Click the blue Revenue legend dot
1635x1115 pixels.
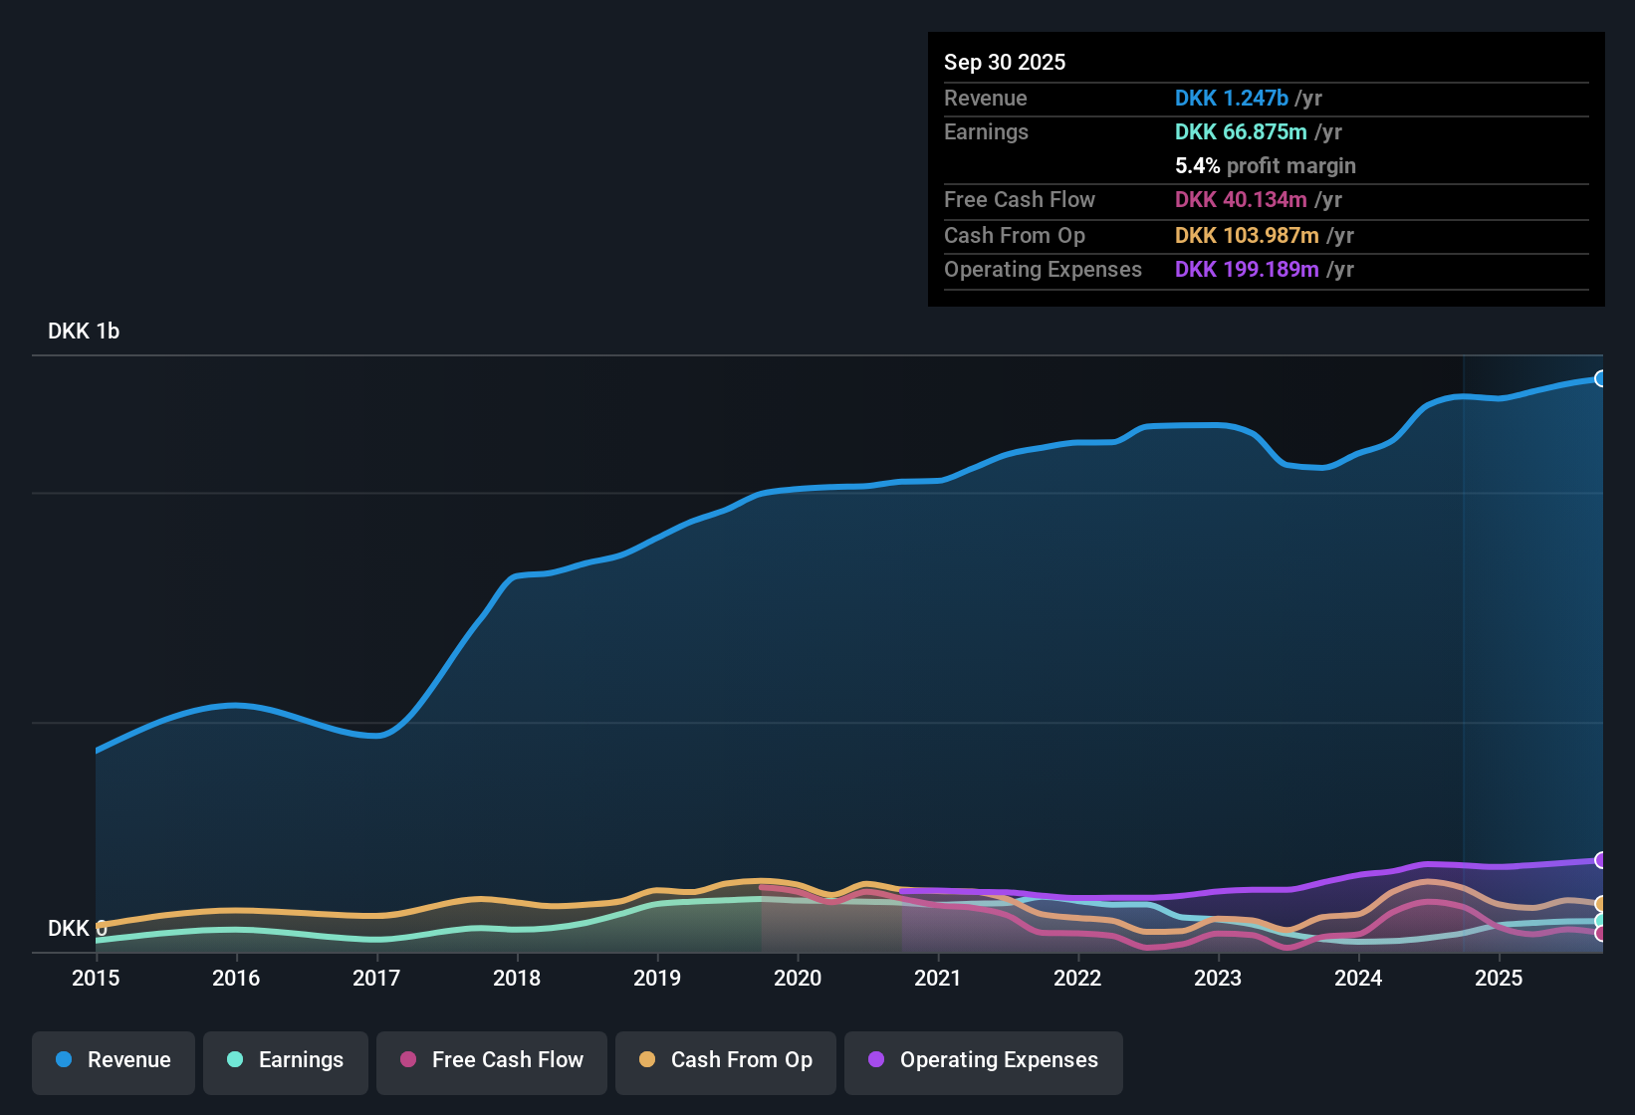tap(63, 1060)
